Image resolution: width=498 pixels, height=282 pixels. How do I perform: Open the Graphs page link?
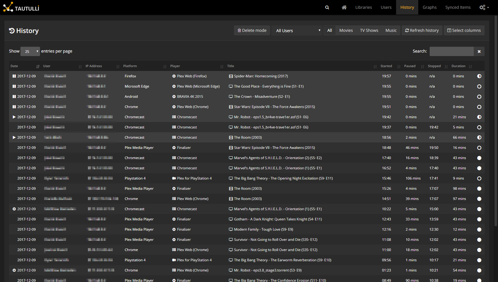tap(429, 7)
